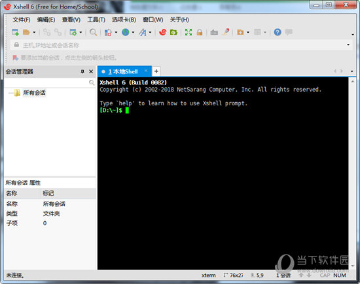Expand the Color Scheme dropdown arrow
This screenshot has width=360, height=284.
tap(116, 32)
